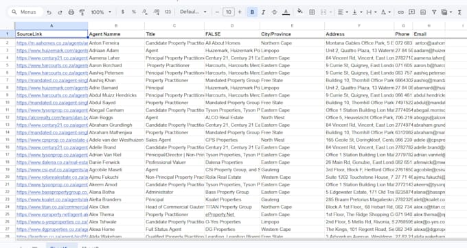Open filter views dropdown arrow
Viewport: 467px width, 248px height.
pyautogui.click(x=451, y=12)
